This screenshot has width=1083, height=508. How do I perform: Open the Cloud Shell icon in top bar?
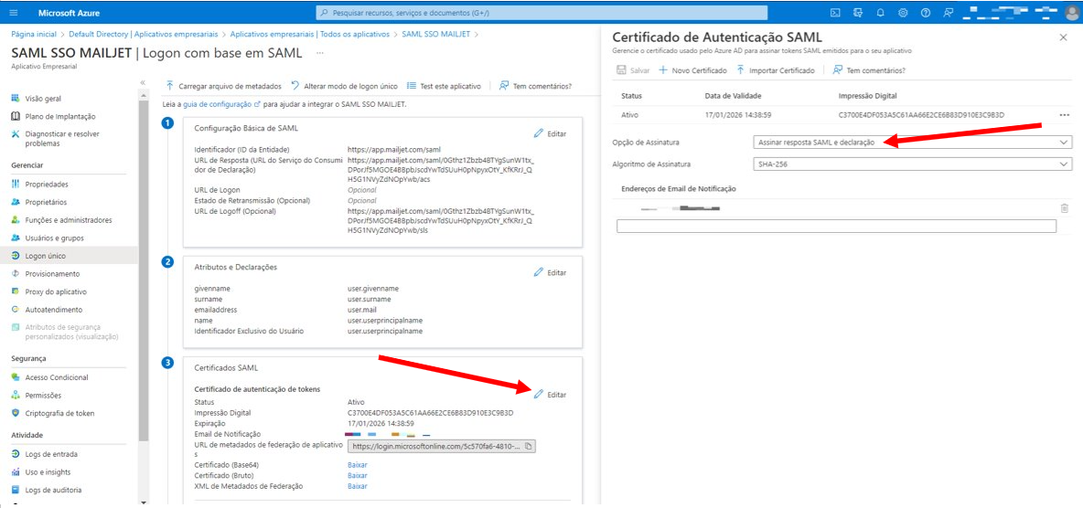835,13
